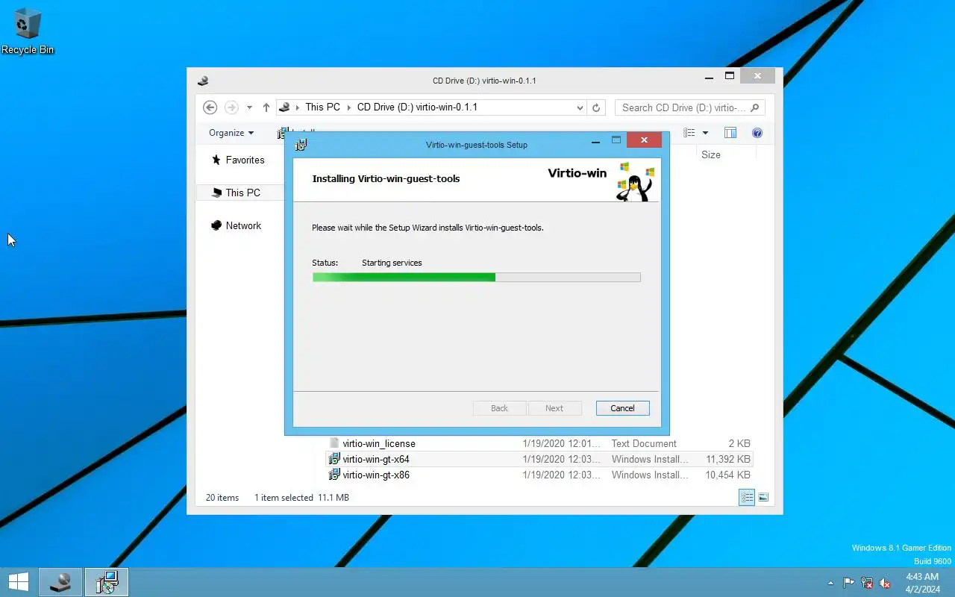Click the '10,454 KB' size cell
The image size is (955, 597).
click(728, 475)
